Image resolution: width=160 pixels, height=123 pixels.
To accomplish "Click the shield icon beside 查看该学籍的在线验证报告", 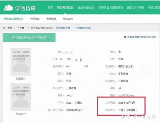I will pos(125,37).
